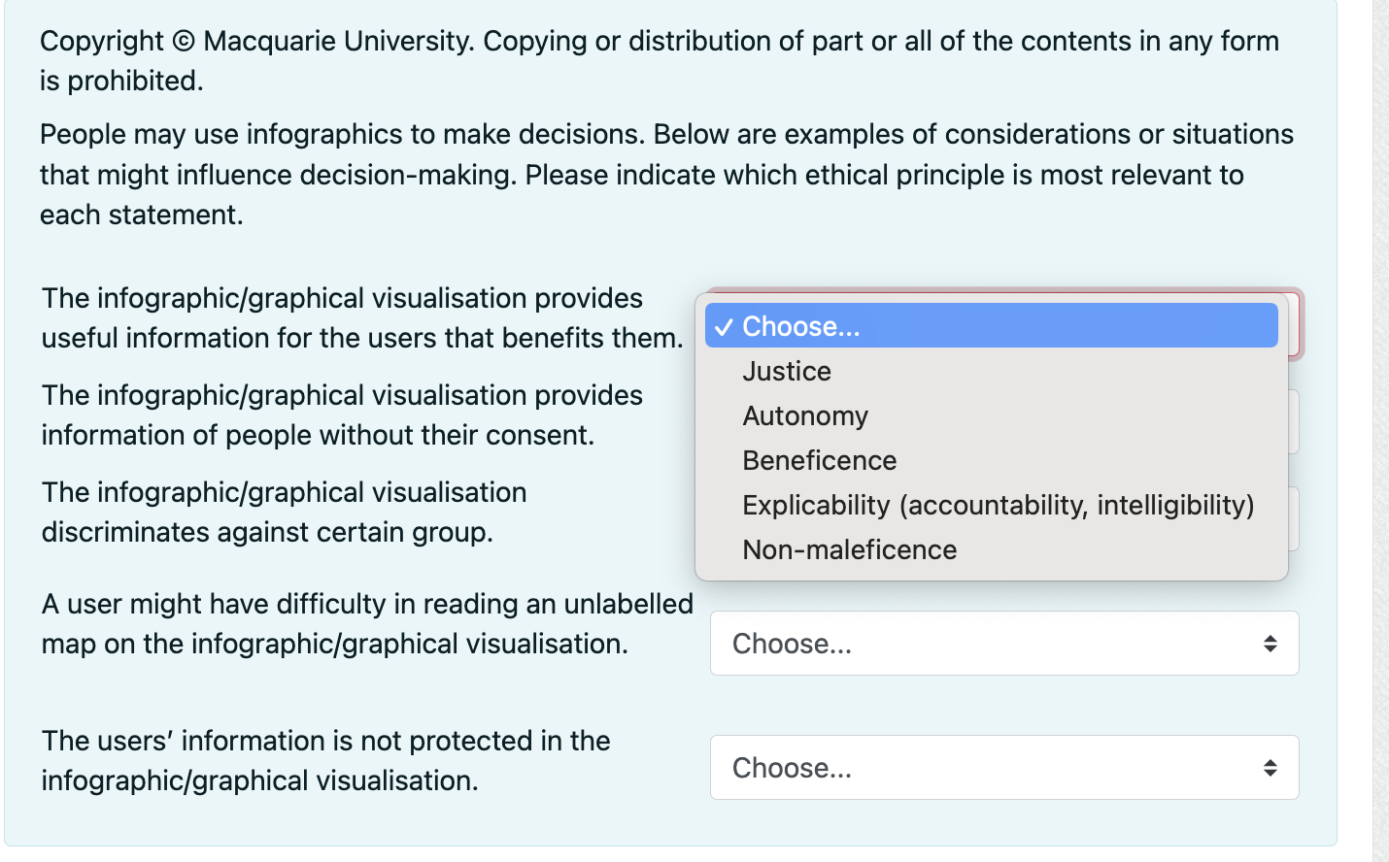Select "Non-maleficence" from the open dropdown

coord(848,549)
